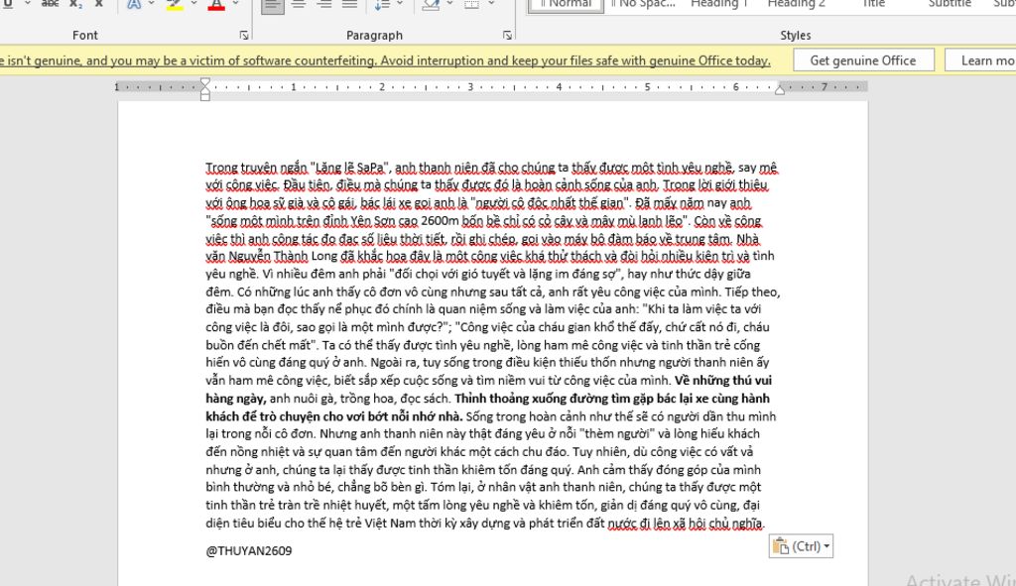The width and height of the screenshot is (1016, 586).
Task: Open the font color dropdown arrow
Action: tap(235, 4)
